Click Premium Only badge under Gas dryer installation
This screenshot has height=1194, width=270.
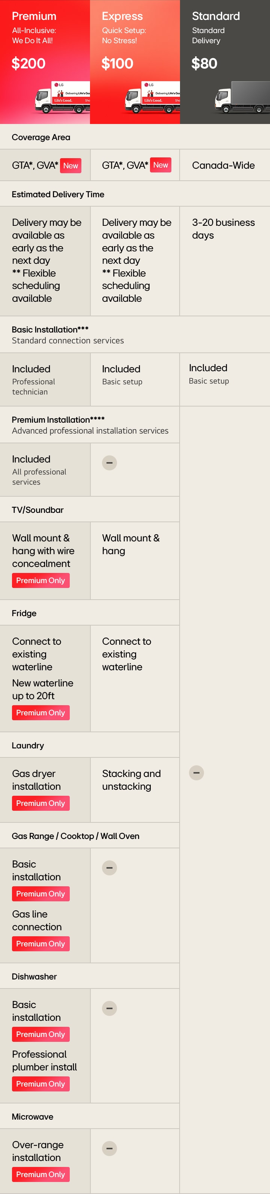(40, 803)
